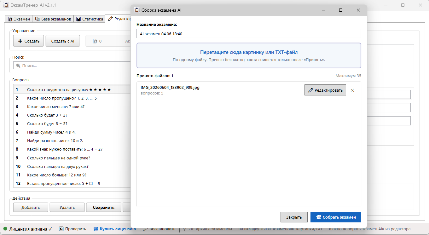429x235 pixels.
Task: Click the green license status dot
Action: (x=5, y=229)
